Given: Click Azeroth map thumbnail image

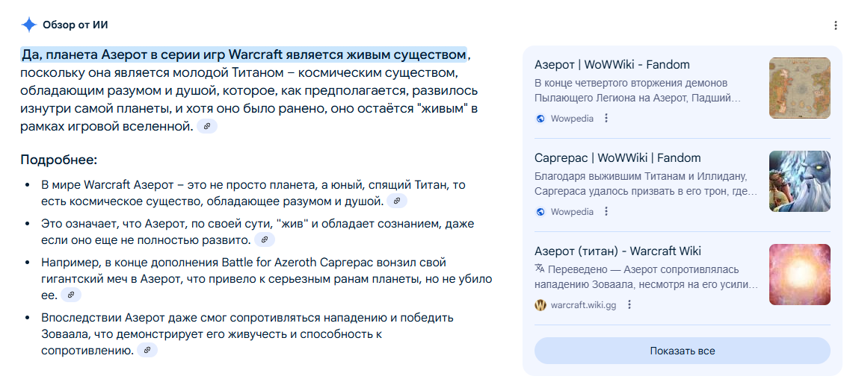Looking at the screenshot, I should (x=800, y=88).
